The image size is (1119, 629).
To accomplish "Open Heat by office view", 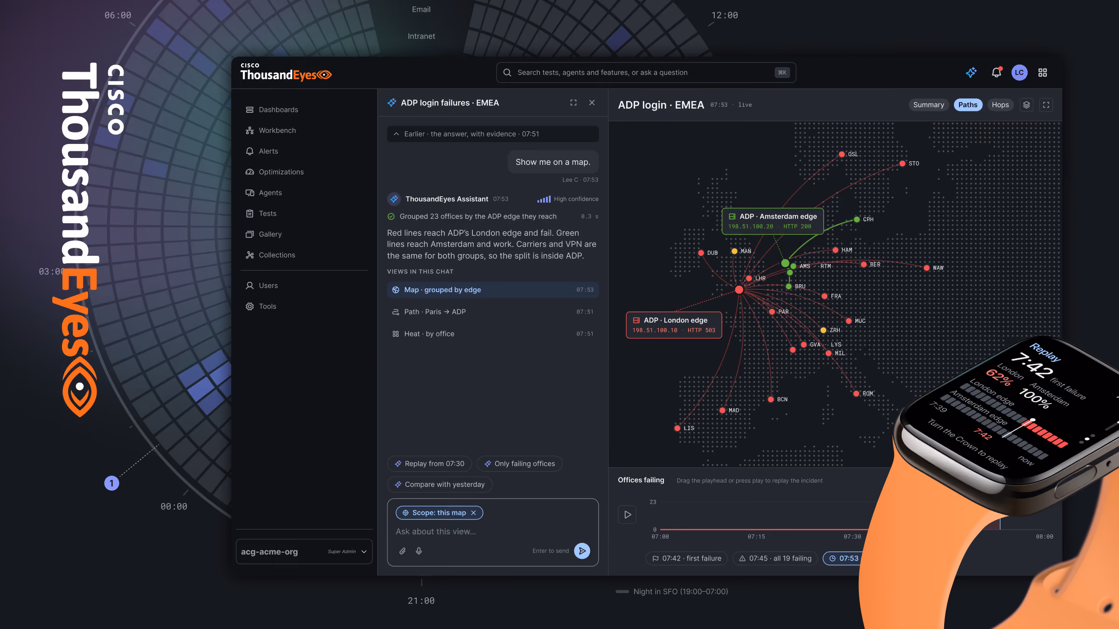I will [493, 334].
